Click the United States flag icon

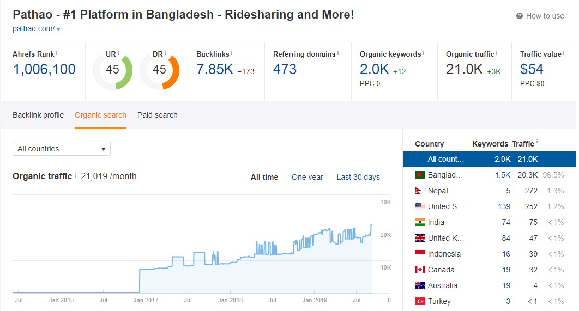tap(420, 206)
